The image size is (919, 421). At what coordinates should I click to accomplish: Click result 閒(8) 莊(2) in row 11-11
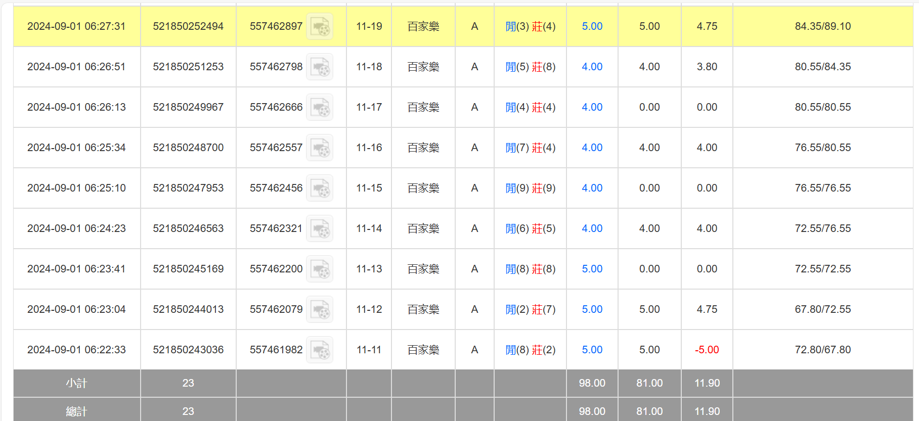[530, 350]
